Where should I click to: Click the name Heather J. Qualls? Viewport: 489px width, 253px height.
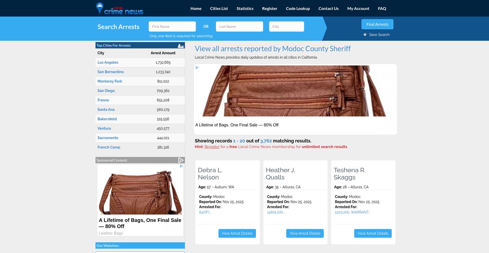click(280, 173)
